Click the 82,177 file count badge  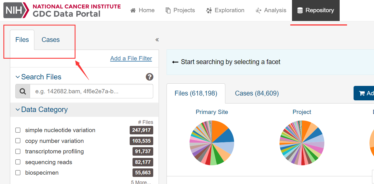pos(143,162)
